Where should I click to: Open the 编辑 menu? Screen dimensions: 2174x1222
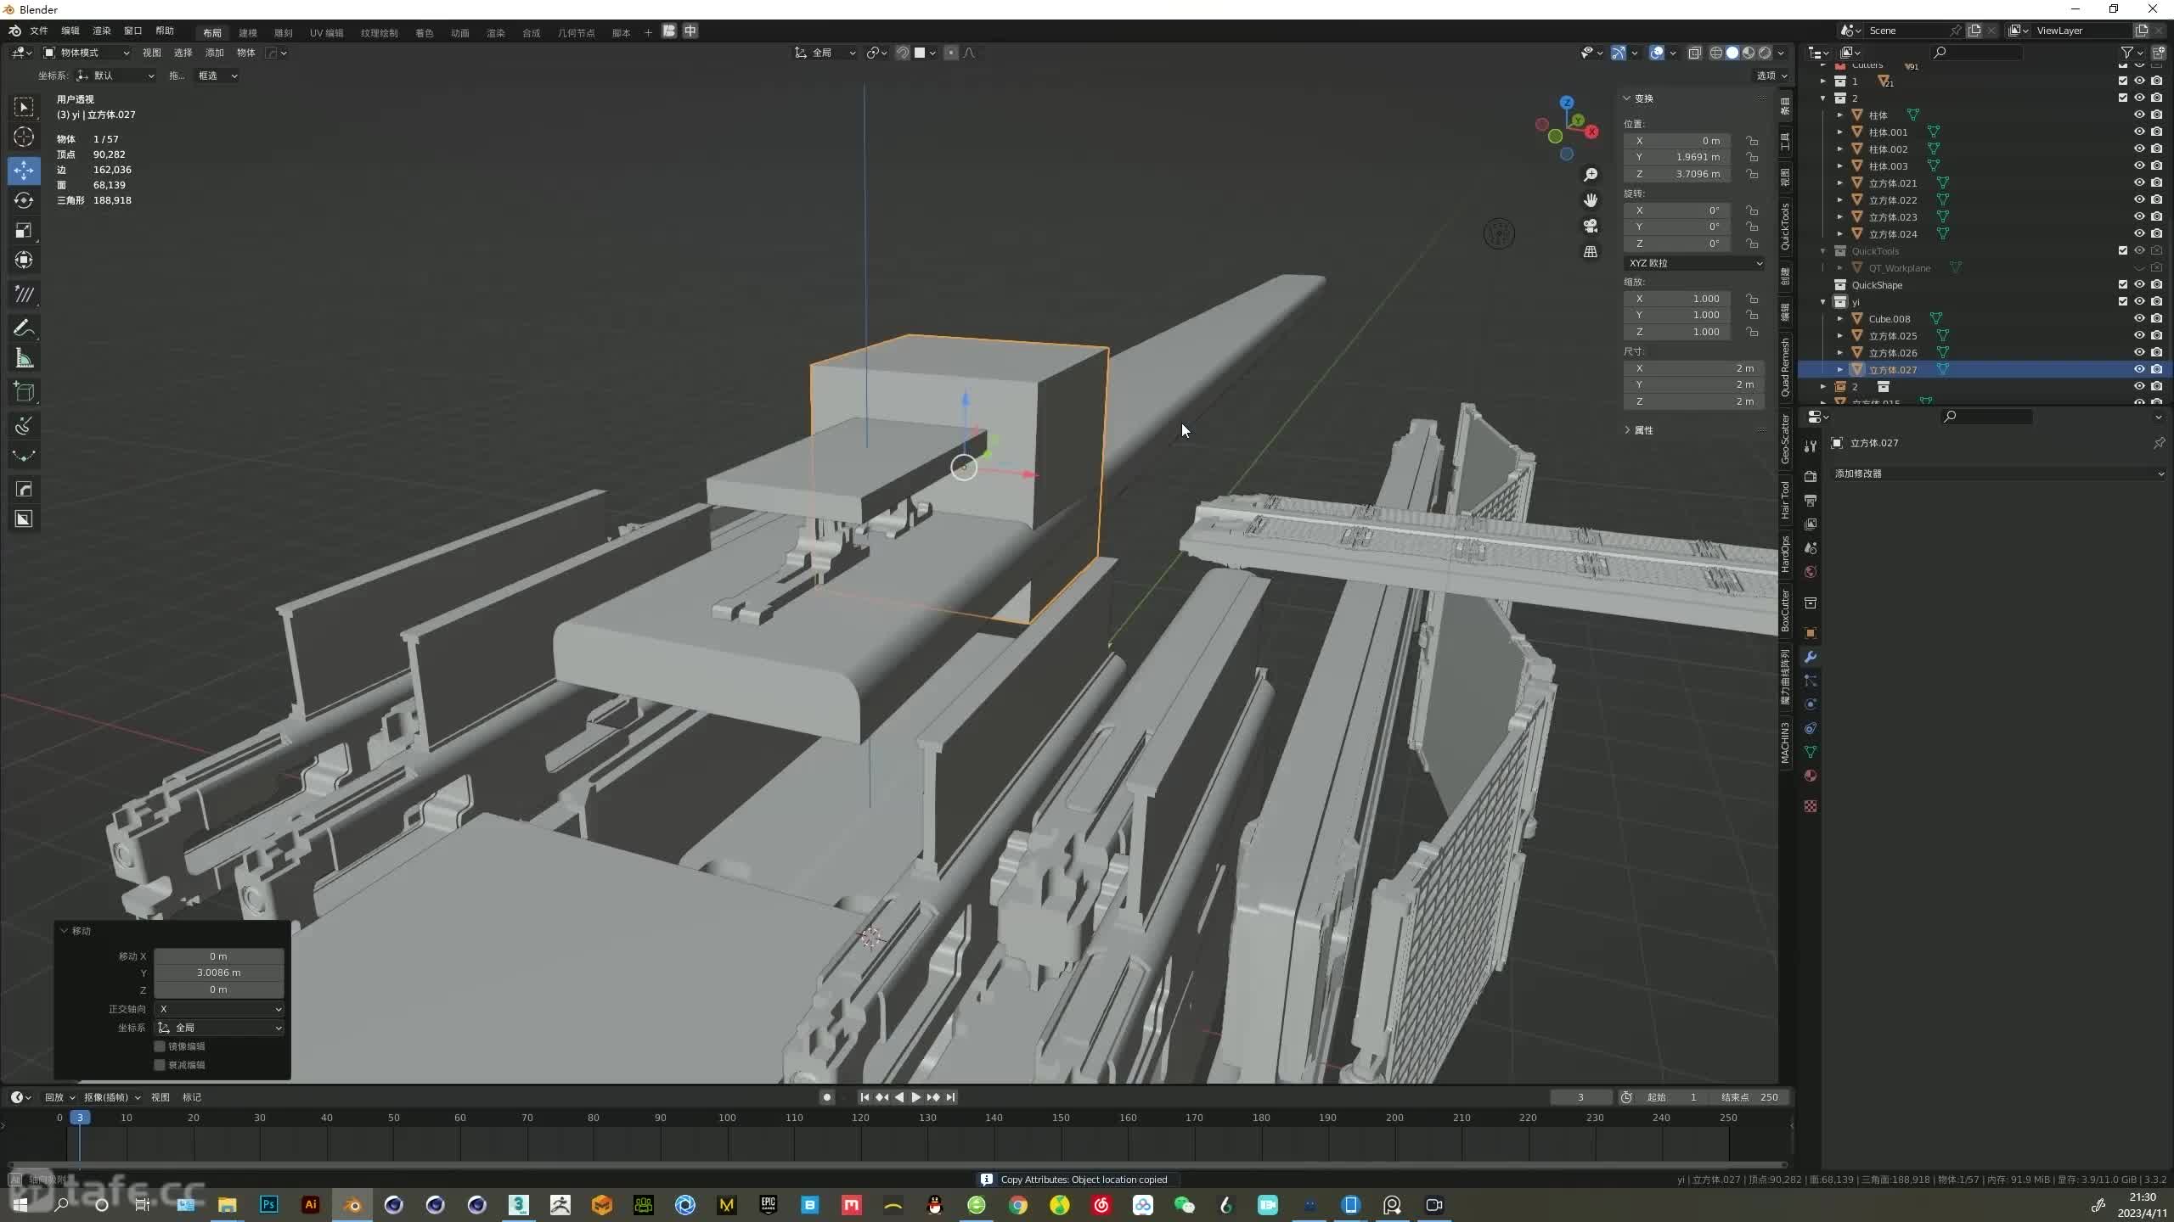(x=70, y=31)
